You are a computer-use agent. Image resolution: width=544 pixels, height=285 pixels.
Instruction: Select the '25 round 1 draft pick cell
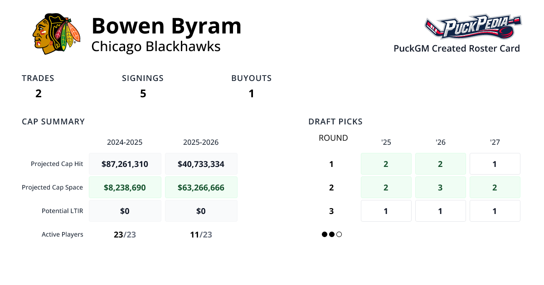pyautogui.click(x=386, y=164)
